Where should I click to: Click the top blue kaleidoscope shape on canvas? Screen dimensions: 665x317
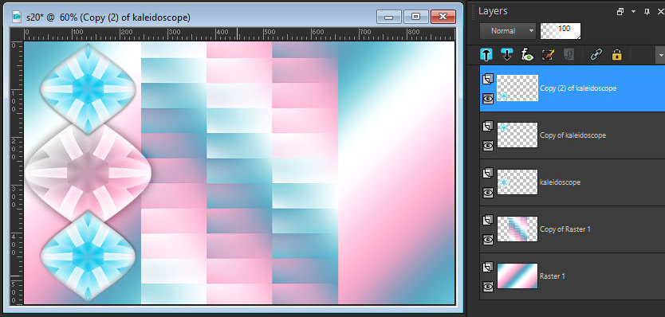point(88,89)
